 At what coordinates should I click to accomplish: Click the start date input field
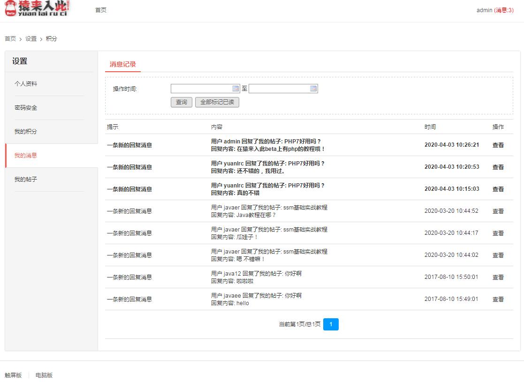click(x=202, y=88)
